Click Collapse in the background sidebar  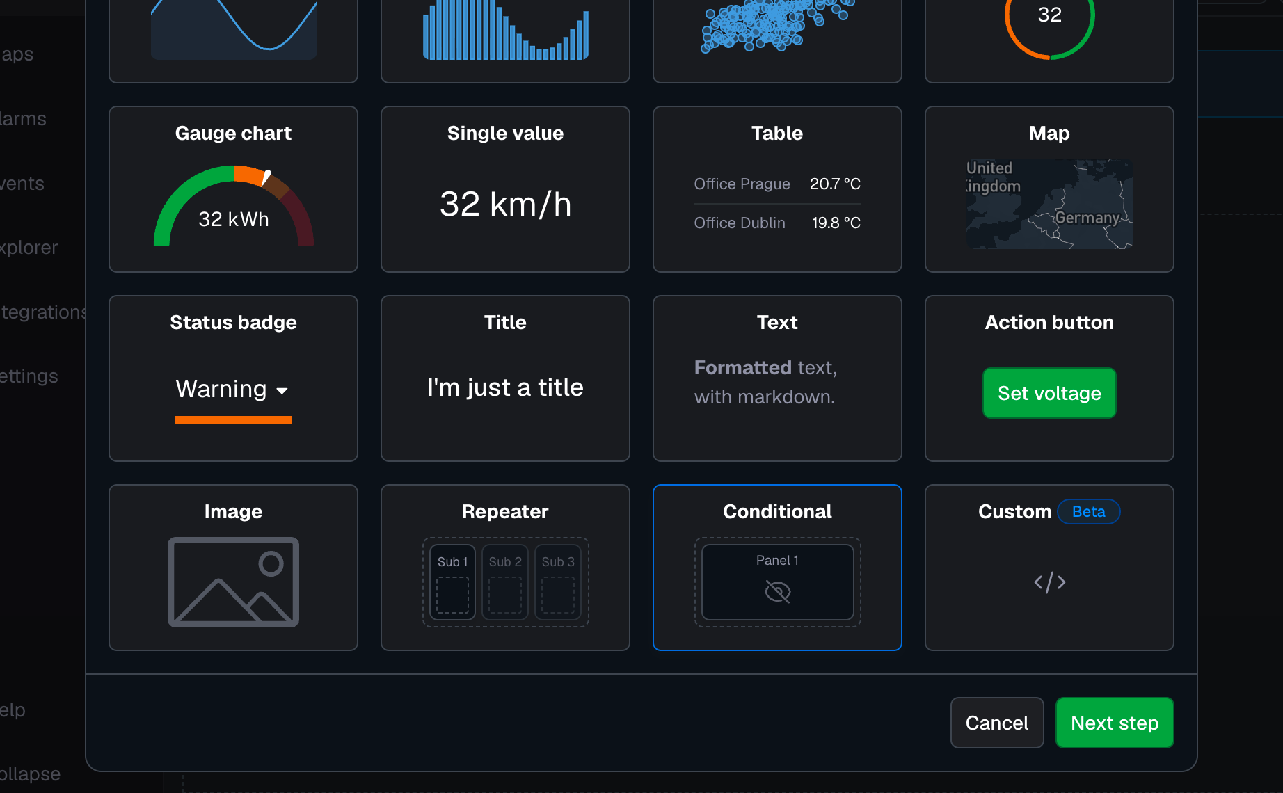click(x=30, y=774)
